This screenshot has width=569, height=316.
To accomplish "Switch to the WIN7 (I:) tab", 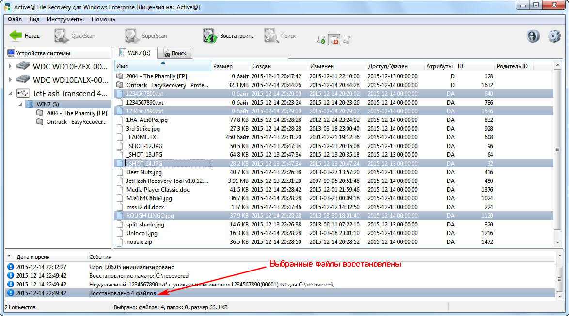I will point(135,53).
